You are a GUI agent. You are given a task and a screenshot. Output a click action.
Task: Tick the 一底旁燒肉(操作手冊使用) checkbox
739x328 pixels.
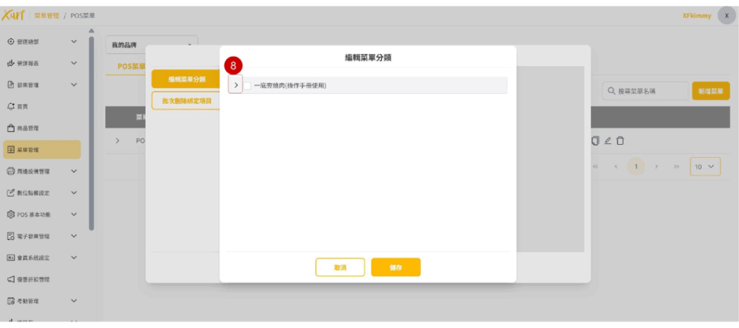click(x=248, y=85)
